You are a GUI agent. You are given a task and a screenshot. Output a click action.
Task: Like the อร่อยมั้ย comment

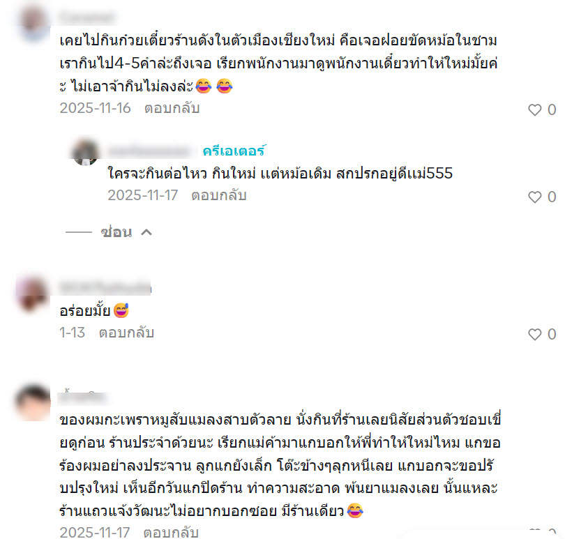pos(535,335)
